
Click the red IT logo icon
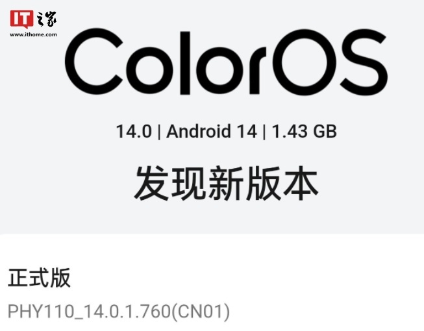[21, 19]
